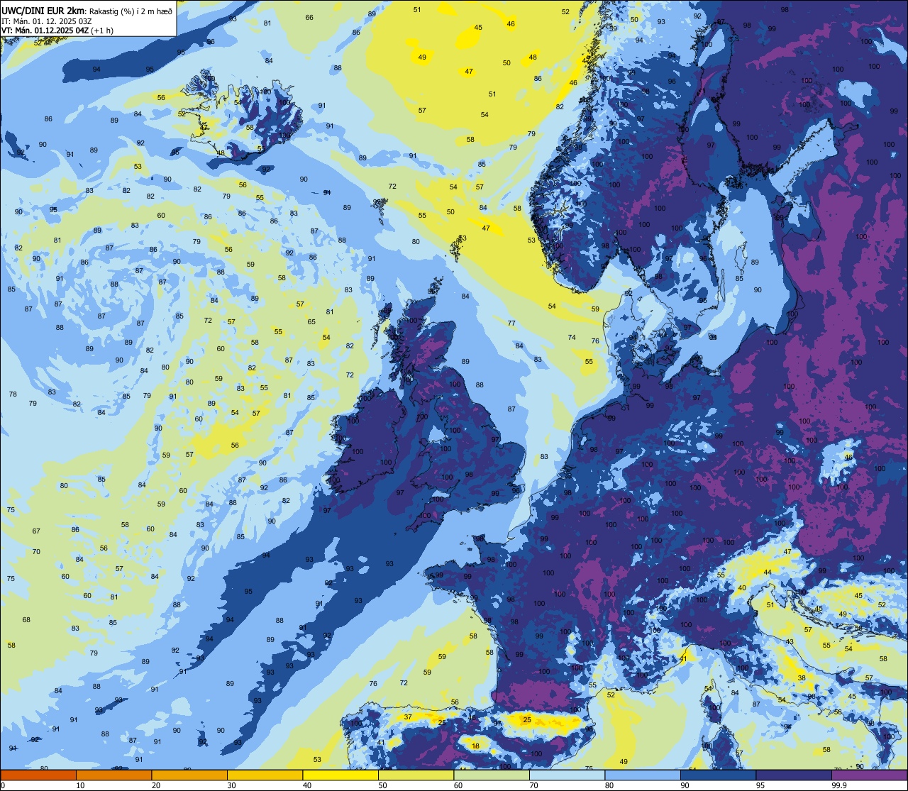
Task: Click the 'UWC/DINI EUR 2km' title text
Action: (x=44, y=11)
